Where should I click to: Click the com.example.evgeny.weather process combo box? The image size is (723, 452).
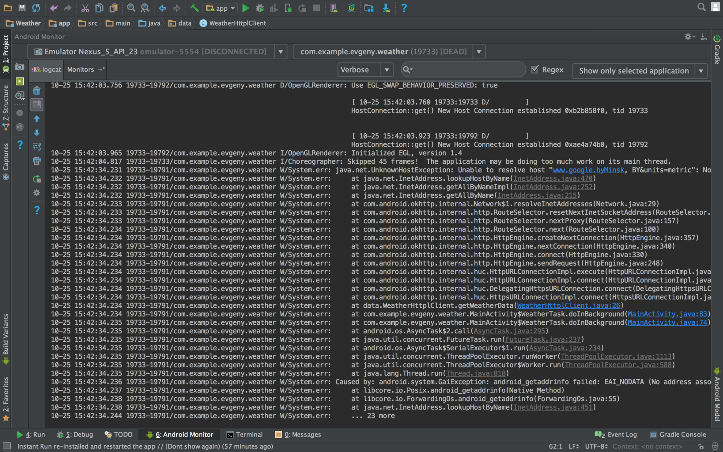(x=389, y=52)
